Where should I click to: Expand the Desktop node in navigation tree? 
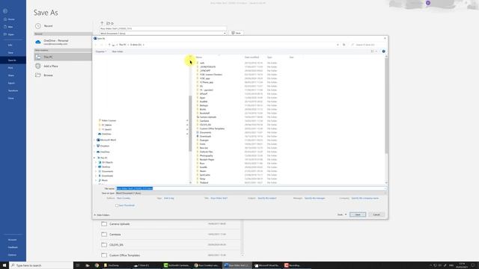pyautogui.click(x=96, y=167)
